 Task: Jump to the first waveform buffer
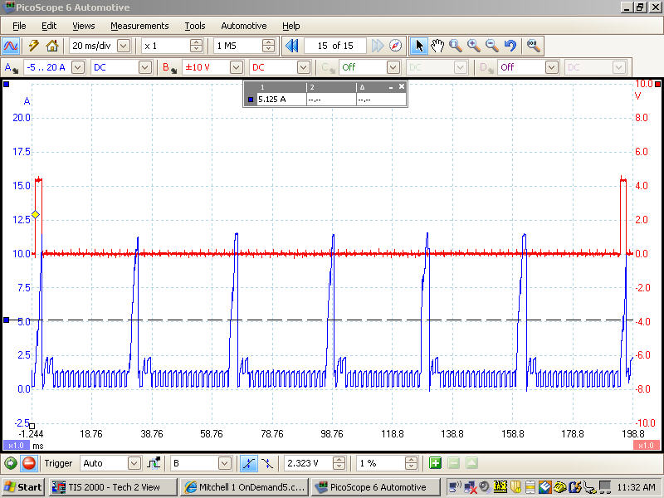292,46
